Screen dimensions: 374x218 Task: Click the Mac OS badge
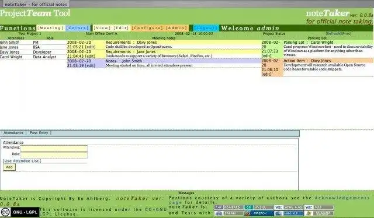289,213
